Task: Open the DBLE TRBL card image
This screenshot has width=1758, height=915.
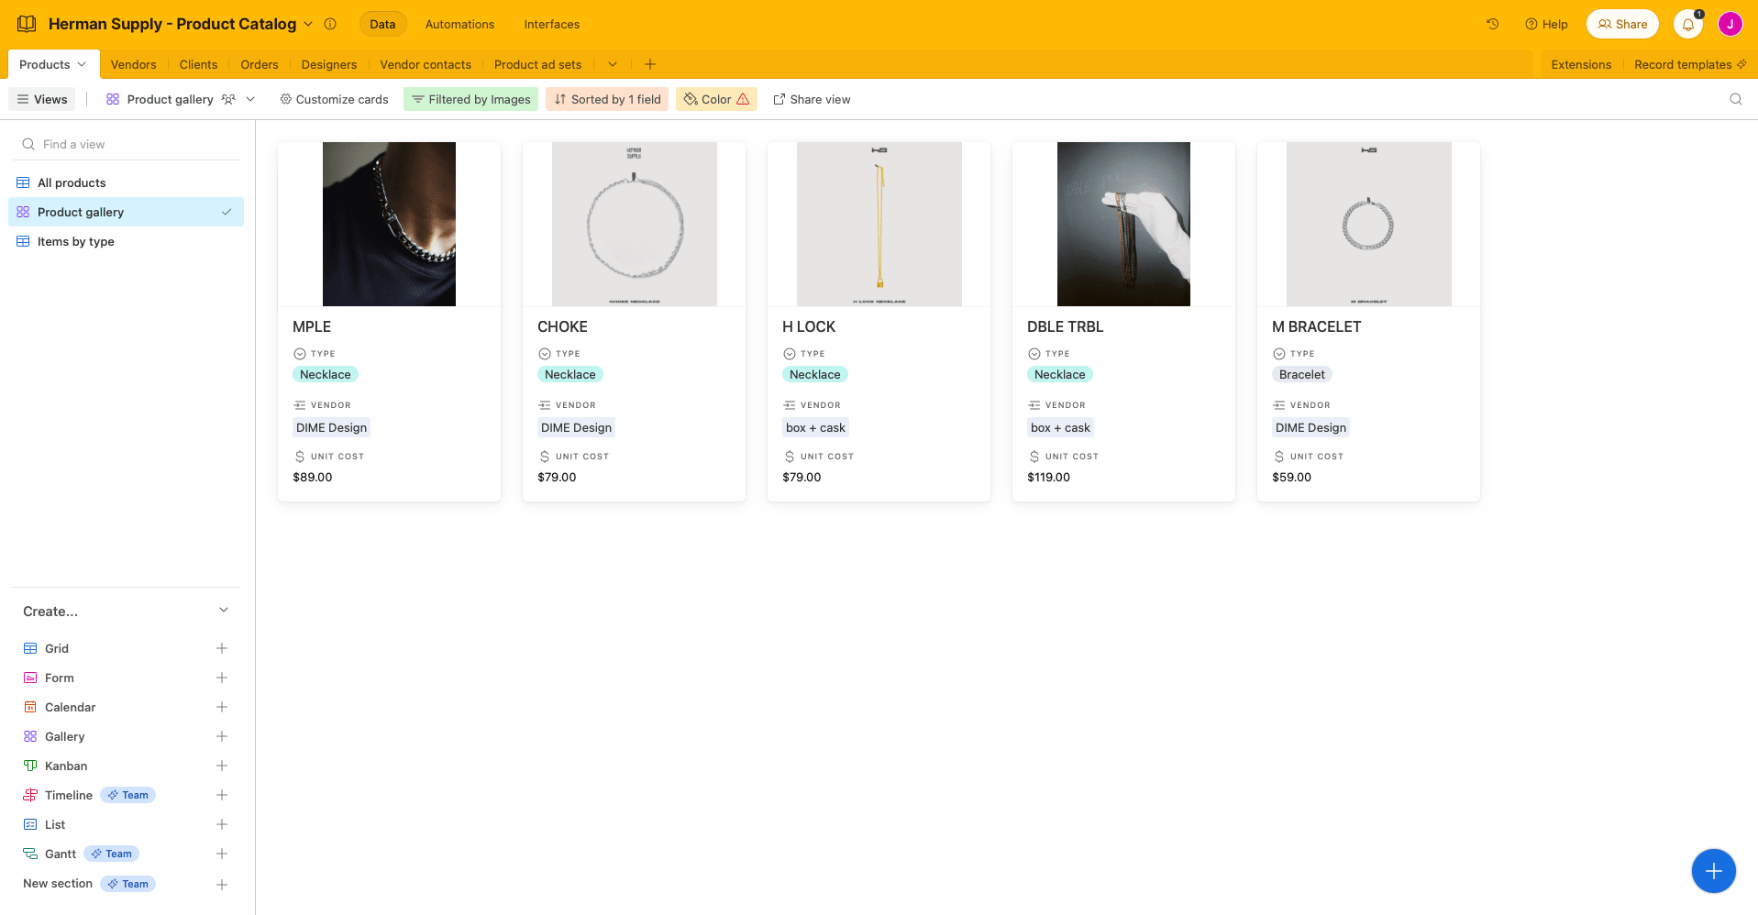Action: tap(1123, 224)
